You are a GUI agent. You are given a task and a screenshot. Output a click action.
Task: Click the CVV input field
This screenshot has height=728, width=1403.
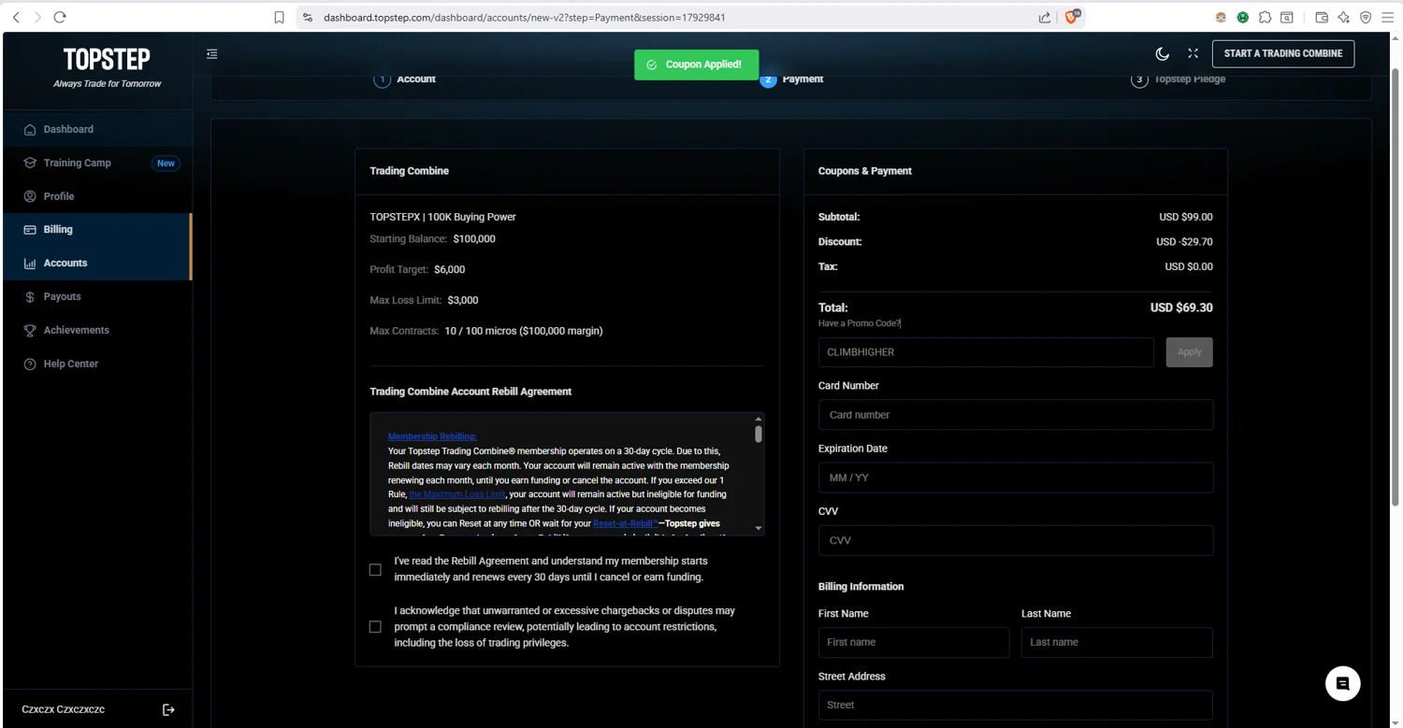(x=1016, y=540)
